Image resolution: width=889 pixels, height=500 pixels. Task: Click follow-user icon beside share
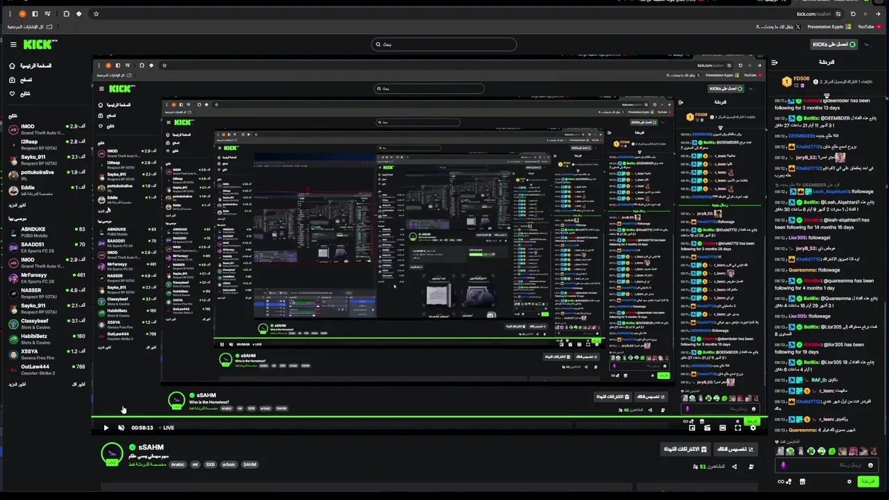tap(751, 467)
